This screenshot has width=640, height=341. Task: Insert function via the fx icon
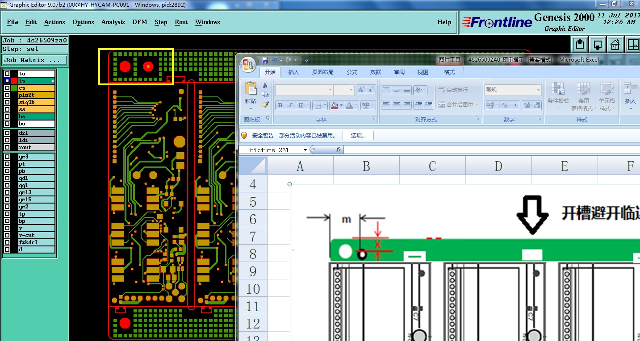[x=339, y=150]
